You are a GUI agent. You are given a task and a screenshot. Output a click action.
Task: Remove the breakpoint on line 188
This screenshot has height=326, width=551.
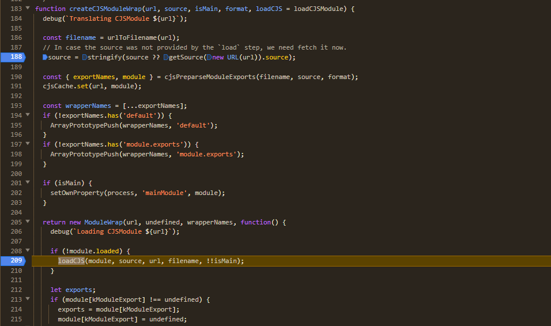coord(16,57)
